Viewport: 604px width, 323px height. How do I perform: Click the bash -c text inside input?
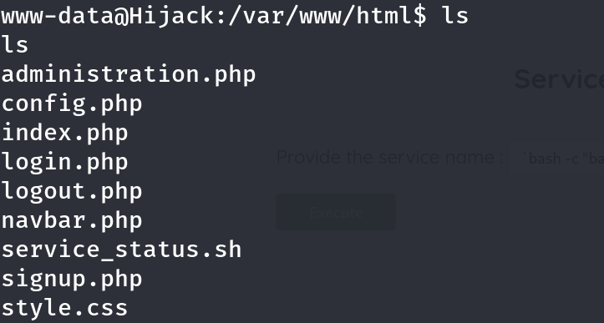point(562,159)
